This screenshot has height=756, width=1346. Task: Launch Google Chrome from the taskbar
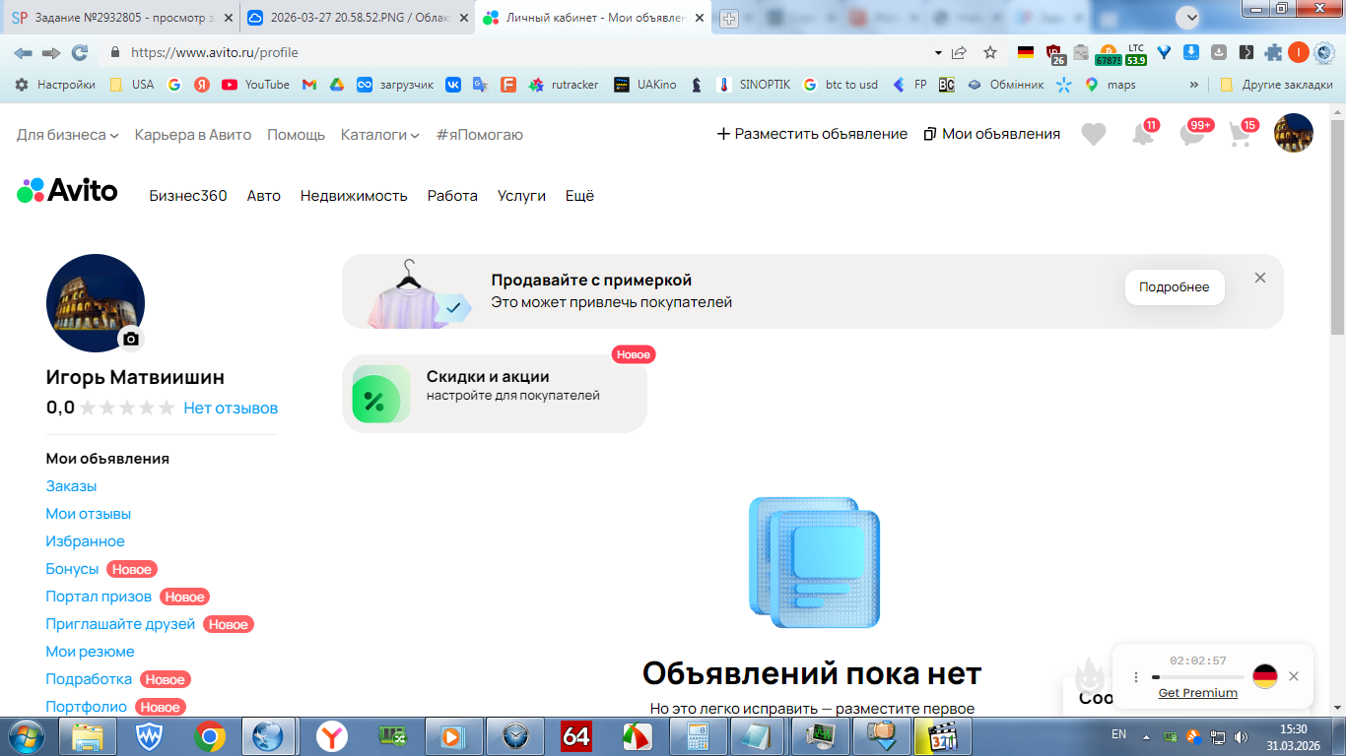click(210, 736)
